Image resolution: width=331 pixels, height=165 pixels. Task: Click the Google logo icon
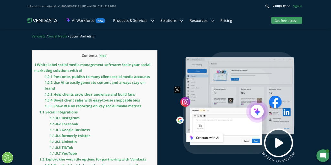pyautogui.click(x=180, y=120)
